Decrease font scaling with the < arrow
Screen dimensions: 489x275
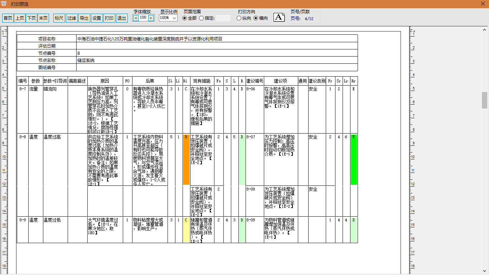[x=136, y=18]
